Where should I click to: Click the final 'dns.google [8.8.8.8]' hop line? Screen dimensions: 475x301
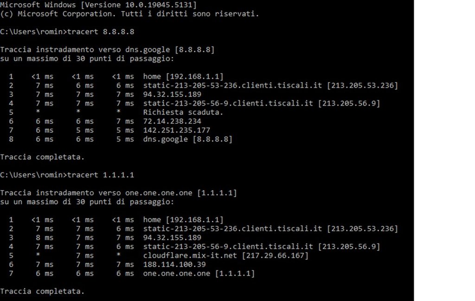pos(188,139)
